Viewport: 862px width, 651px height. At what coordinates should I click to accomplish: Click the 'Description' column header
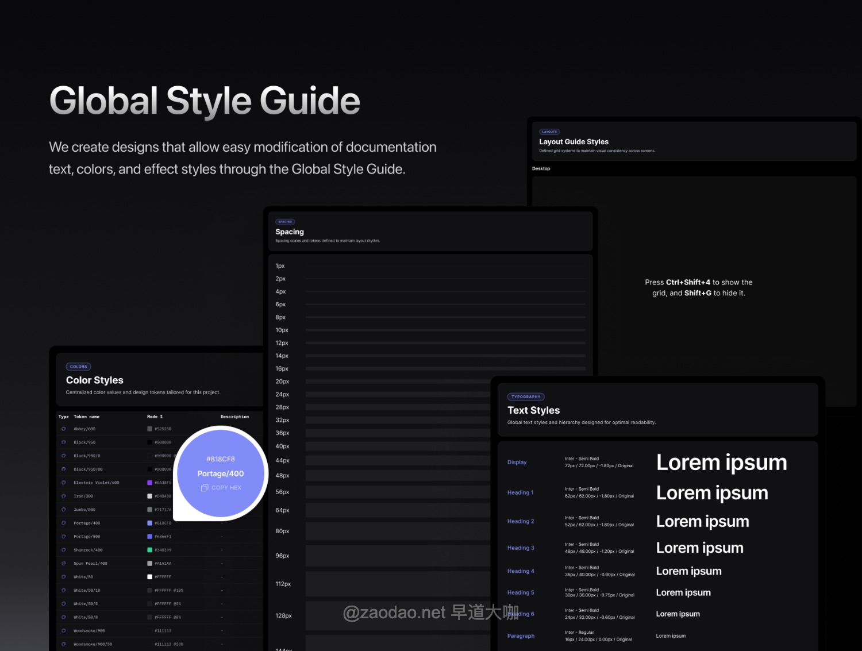(x=235, y=417)
